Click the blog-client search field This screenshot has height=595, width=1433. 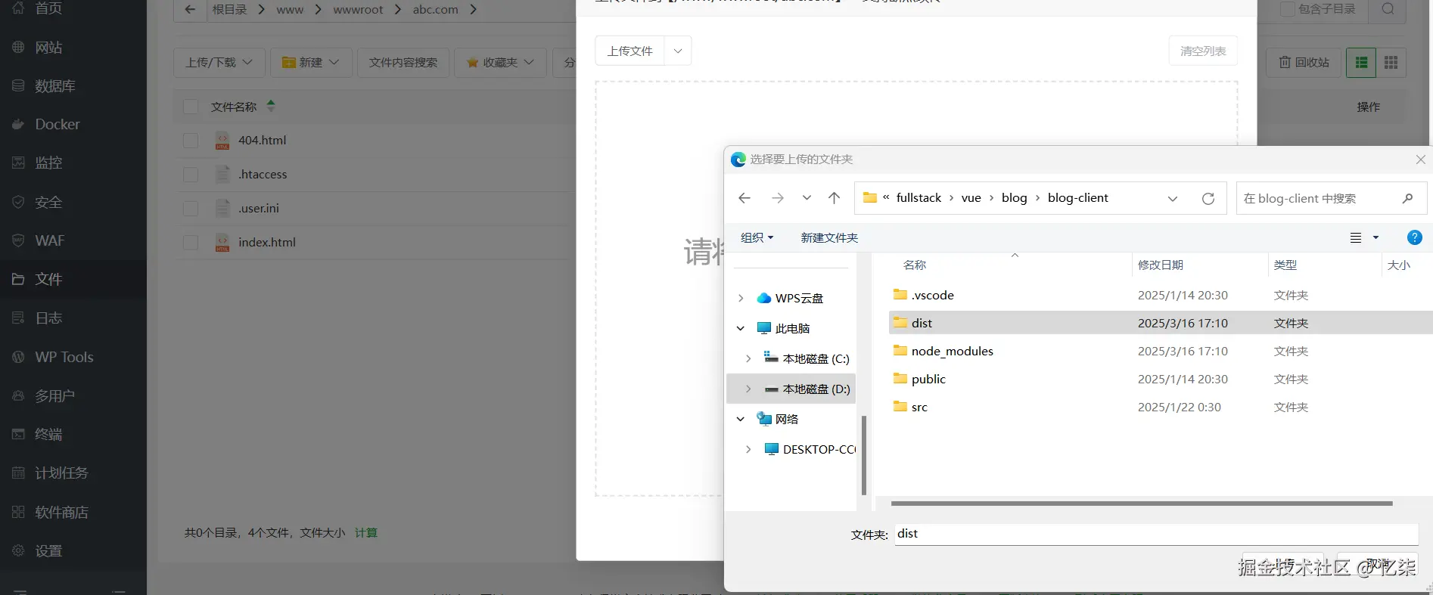coord(1331,199)
